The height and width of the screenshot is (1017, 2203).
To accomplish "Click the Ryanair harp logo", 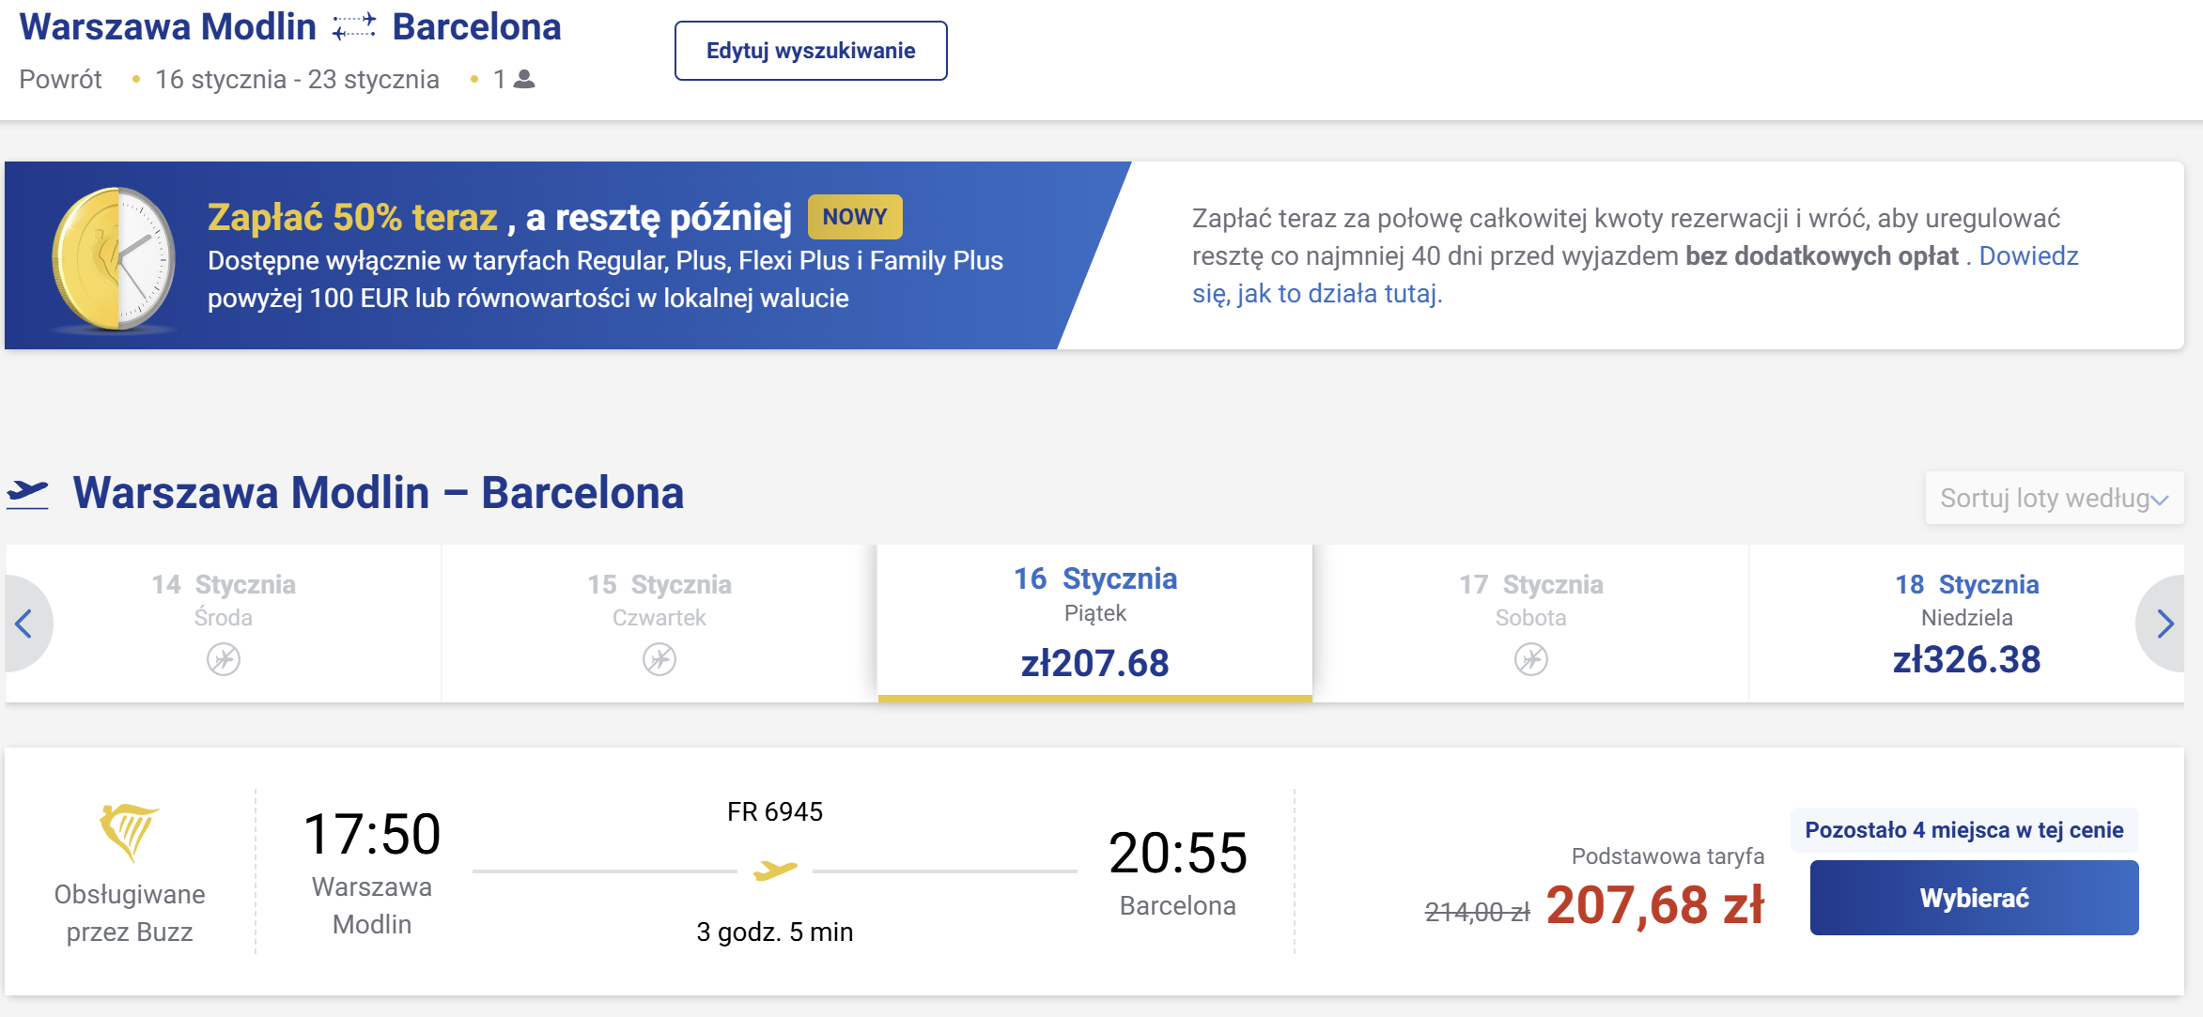I will pyautogui.click(x=129, y=832).
